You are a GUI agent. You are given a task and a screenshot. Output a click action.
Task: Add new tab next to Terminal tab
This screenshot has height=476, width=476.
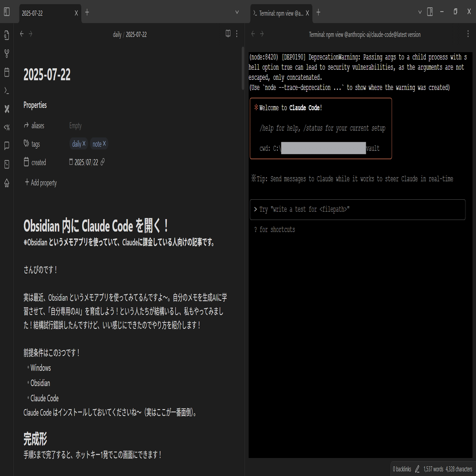(x=318, y=12)
